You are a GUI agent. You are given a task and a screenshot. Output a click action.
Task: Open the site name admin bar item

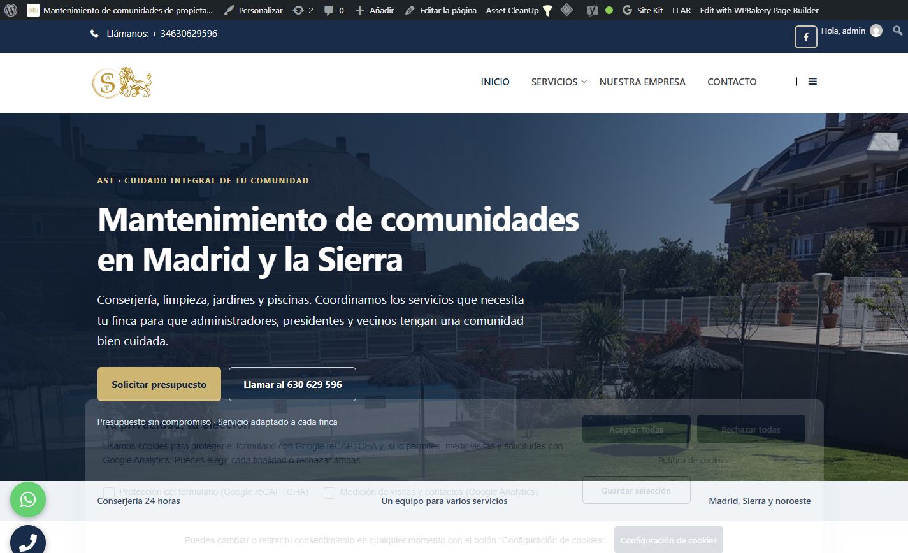click(x=120, y=10)
